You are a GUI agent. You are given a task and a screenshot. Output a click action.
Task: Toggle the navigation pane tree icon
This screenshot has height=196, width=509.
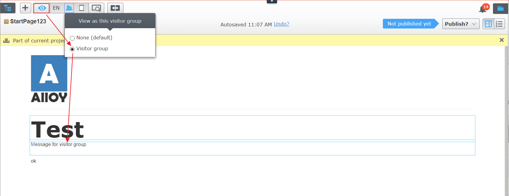(8, 8)
